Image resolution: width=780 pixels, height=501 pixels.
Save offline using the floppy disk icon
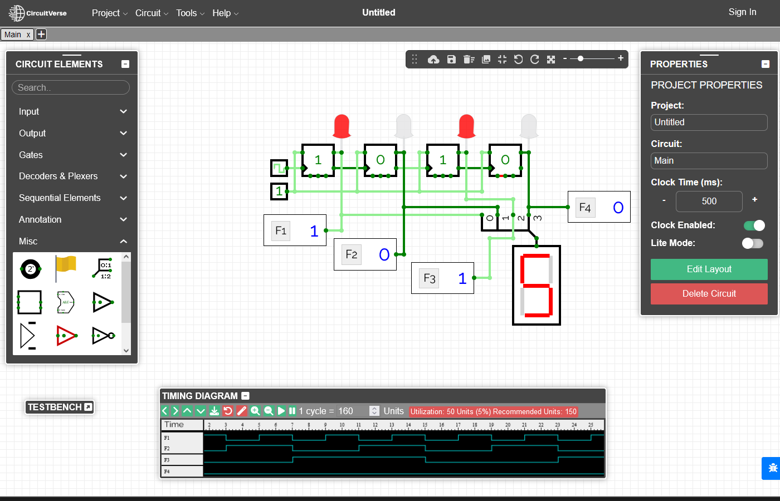point(451,59)
